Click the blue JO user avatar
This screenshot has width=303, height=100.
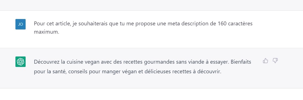tap(20, 24)
